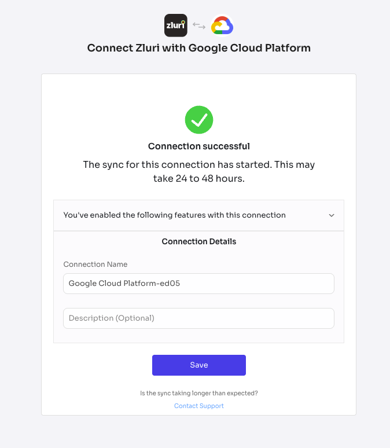Click 'Is the sync taking longer' text
The image size is (390, 448).
click(199, 393)
